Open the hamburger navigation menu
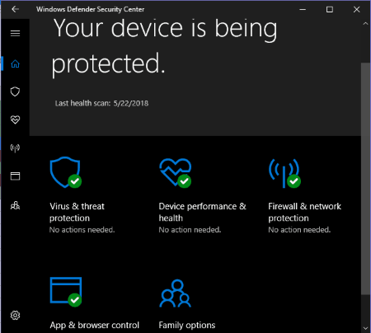 15,33
